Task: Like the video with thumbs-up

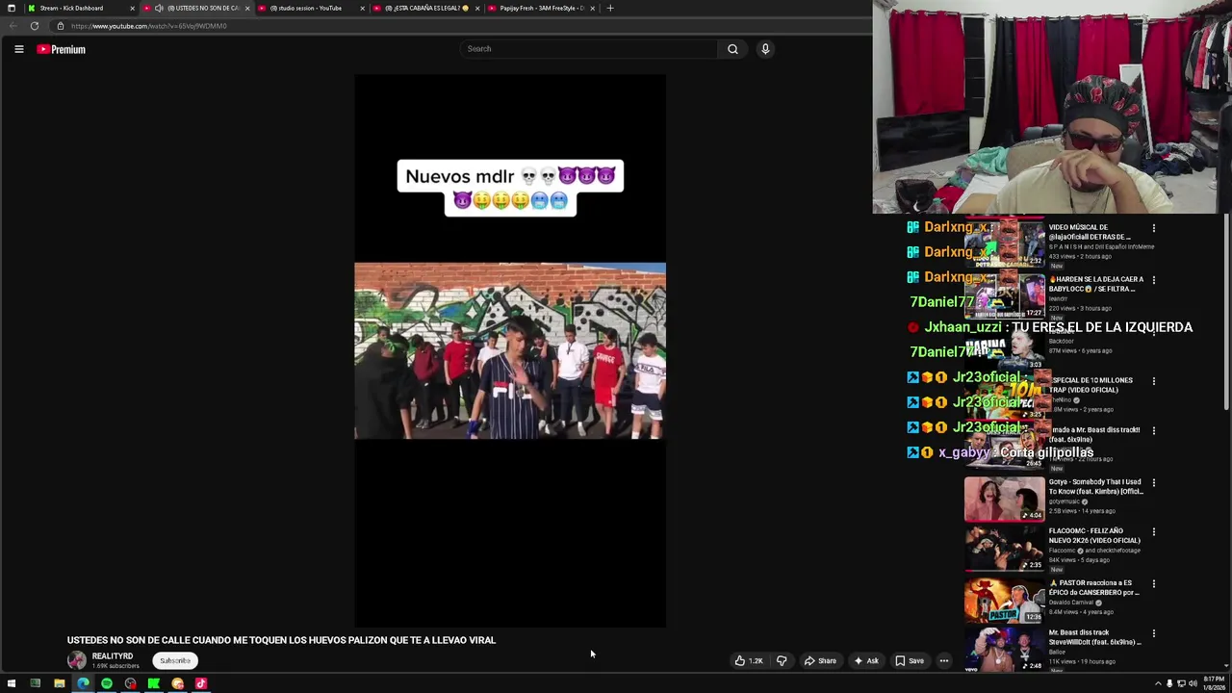Action: pos(749,661)
